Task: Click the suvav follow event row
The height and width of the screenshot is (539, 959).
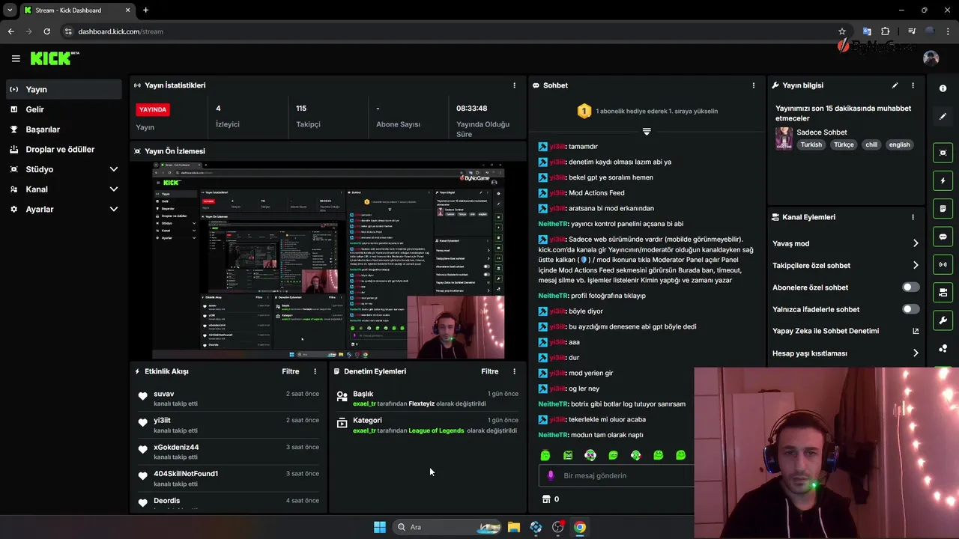Action: (x=229, y=398)
